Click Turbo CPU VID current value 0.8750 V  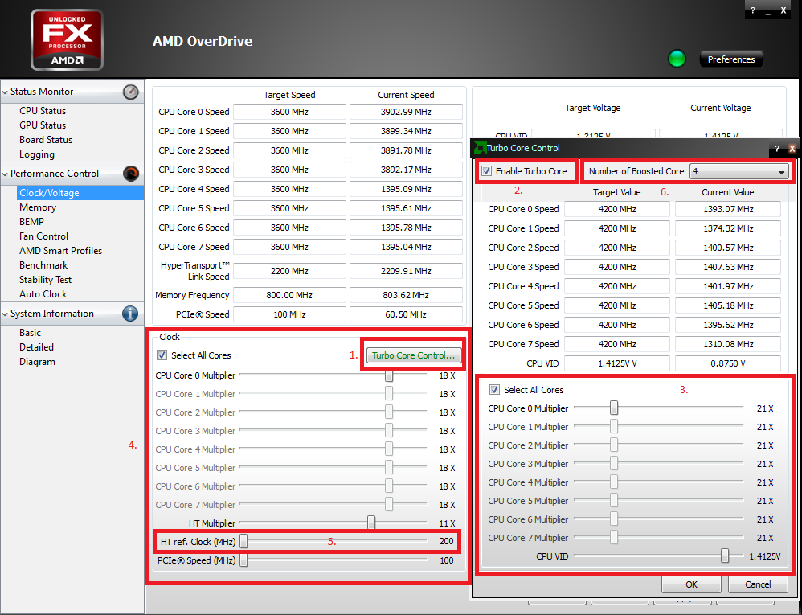tap(728, 363)
